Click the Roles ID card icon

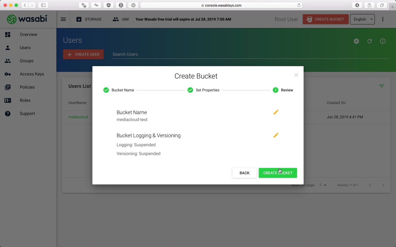8,100
